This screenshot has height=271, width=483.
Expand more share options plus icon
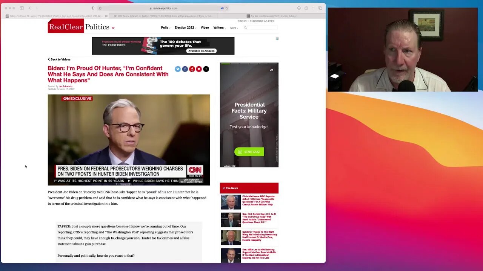pyautogui.click(x=206, y=69)
